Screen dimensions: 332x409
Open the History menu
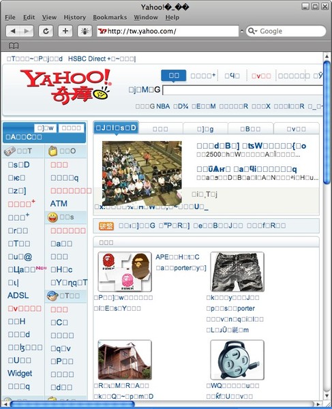coord(75,18)
